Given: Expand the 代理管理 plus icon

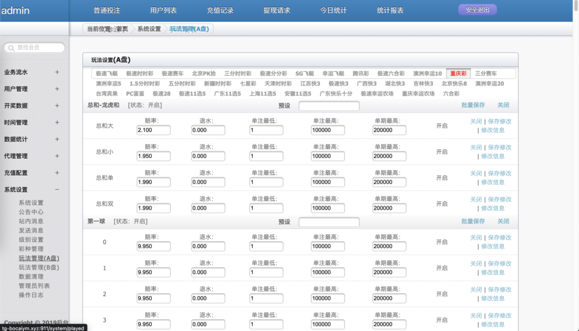Looking at the screenshot, I should (57, 156).
